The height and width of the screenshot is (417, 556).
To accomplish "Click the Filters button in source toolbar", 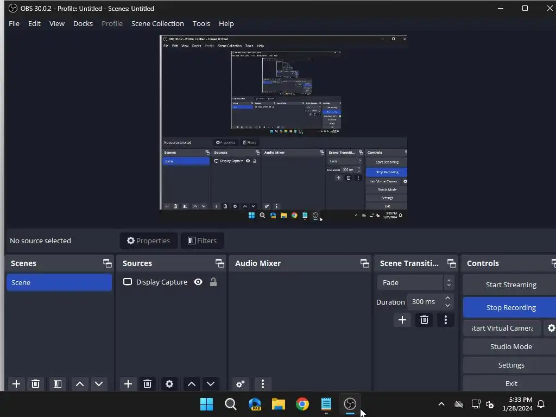I will point(202,241).
